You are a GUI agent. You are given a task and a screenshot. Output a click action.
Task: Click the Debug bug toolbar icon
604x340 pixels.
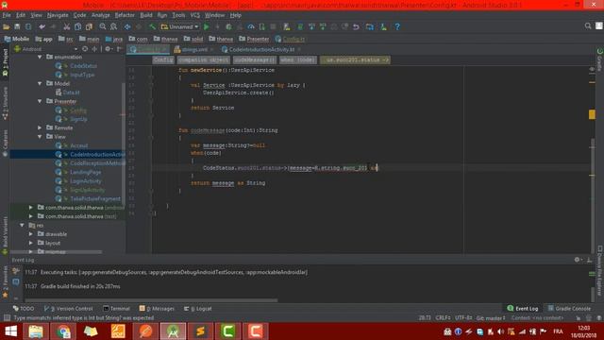228,26
